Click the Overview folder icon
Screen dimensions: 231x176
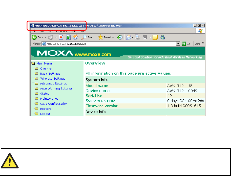(x=36, y=69)
